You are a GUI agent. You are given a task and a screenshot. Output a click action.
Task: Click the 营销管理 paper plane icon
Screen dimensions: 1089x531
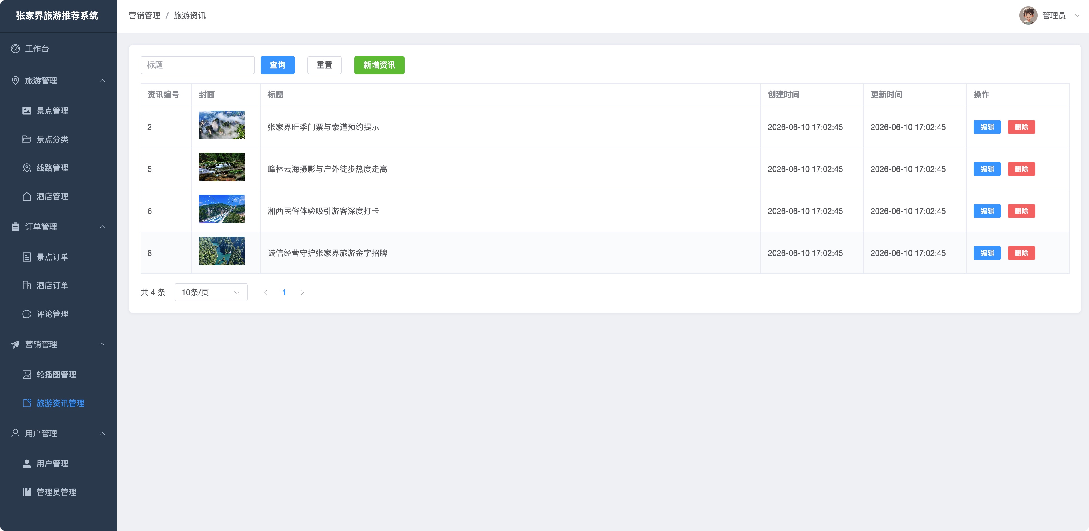(x=16, y=344)
